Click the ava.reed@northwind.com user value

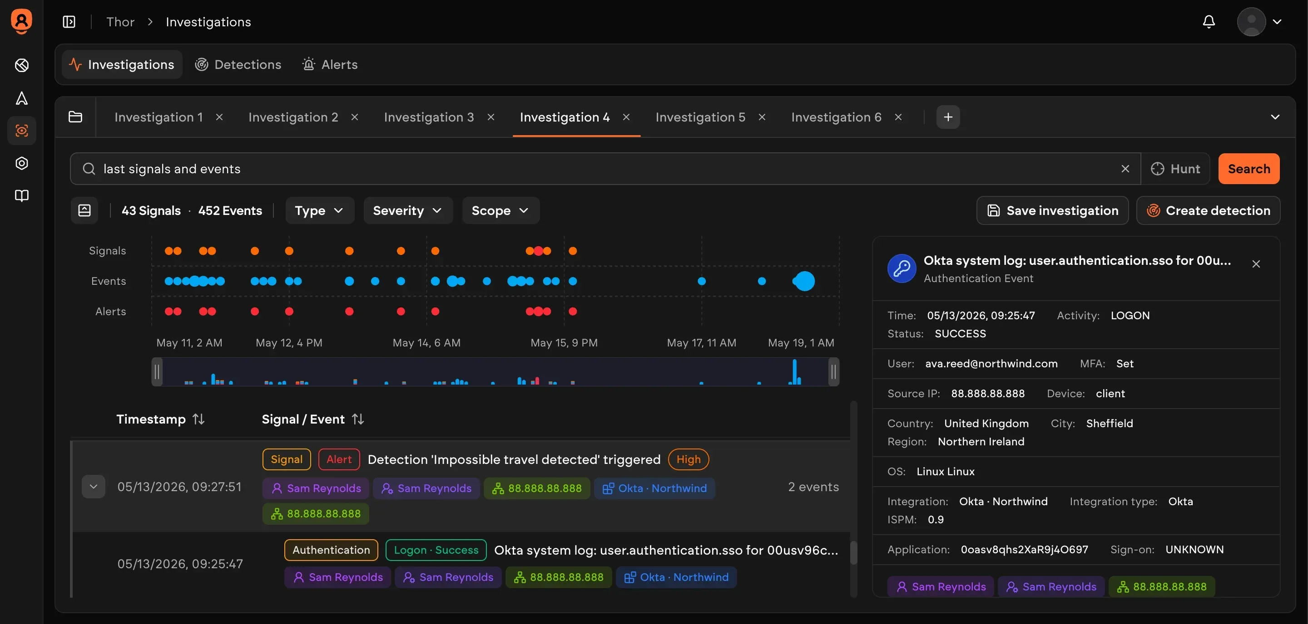click(991, 363)
